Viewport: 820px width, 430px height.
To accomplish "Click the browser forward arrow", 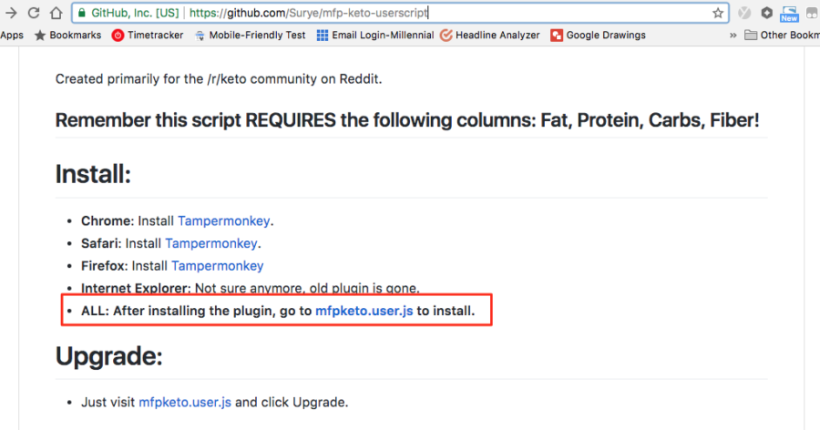I will [x=10, y=13].
